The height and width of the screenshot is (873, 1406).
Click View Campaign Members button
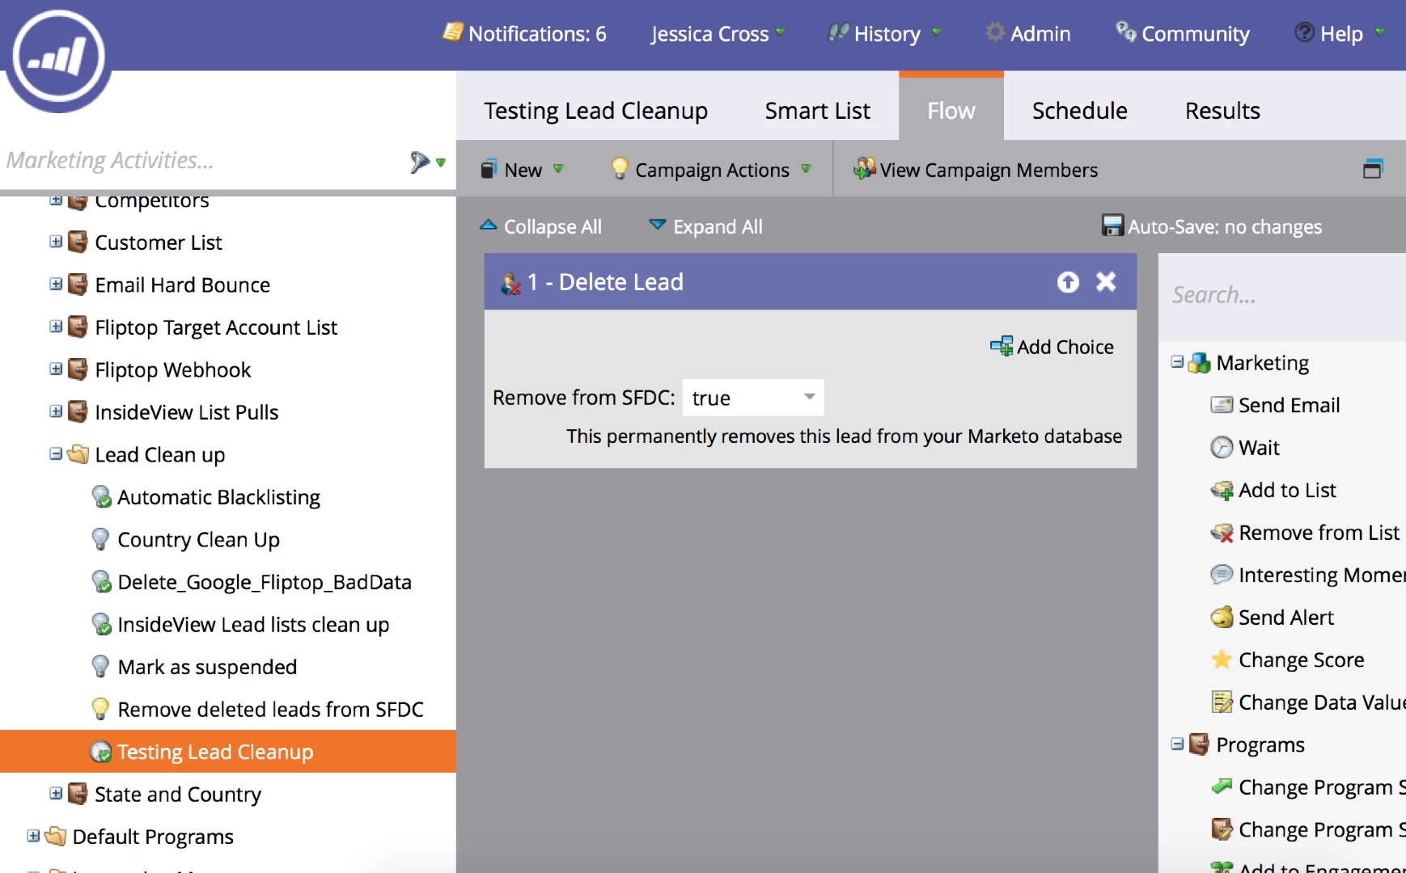(x=976, y=170)
